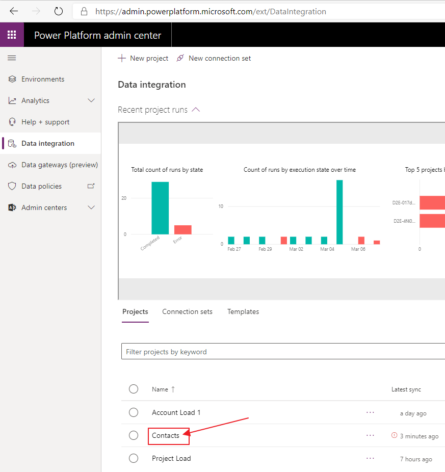Select the Account Load 1 row radio
Screen dimensions: 445x472
[x=134, y=412]
